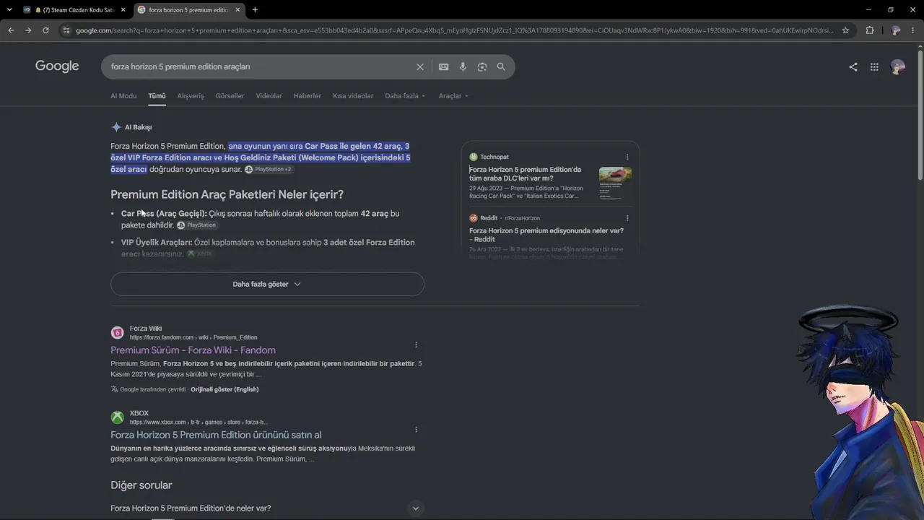Click the browser forward arrow
This screenshot has width=924, height=520.
pyautogui.click(x=28, y=30)
